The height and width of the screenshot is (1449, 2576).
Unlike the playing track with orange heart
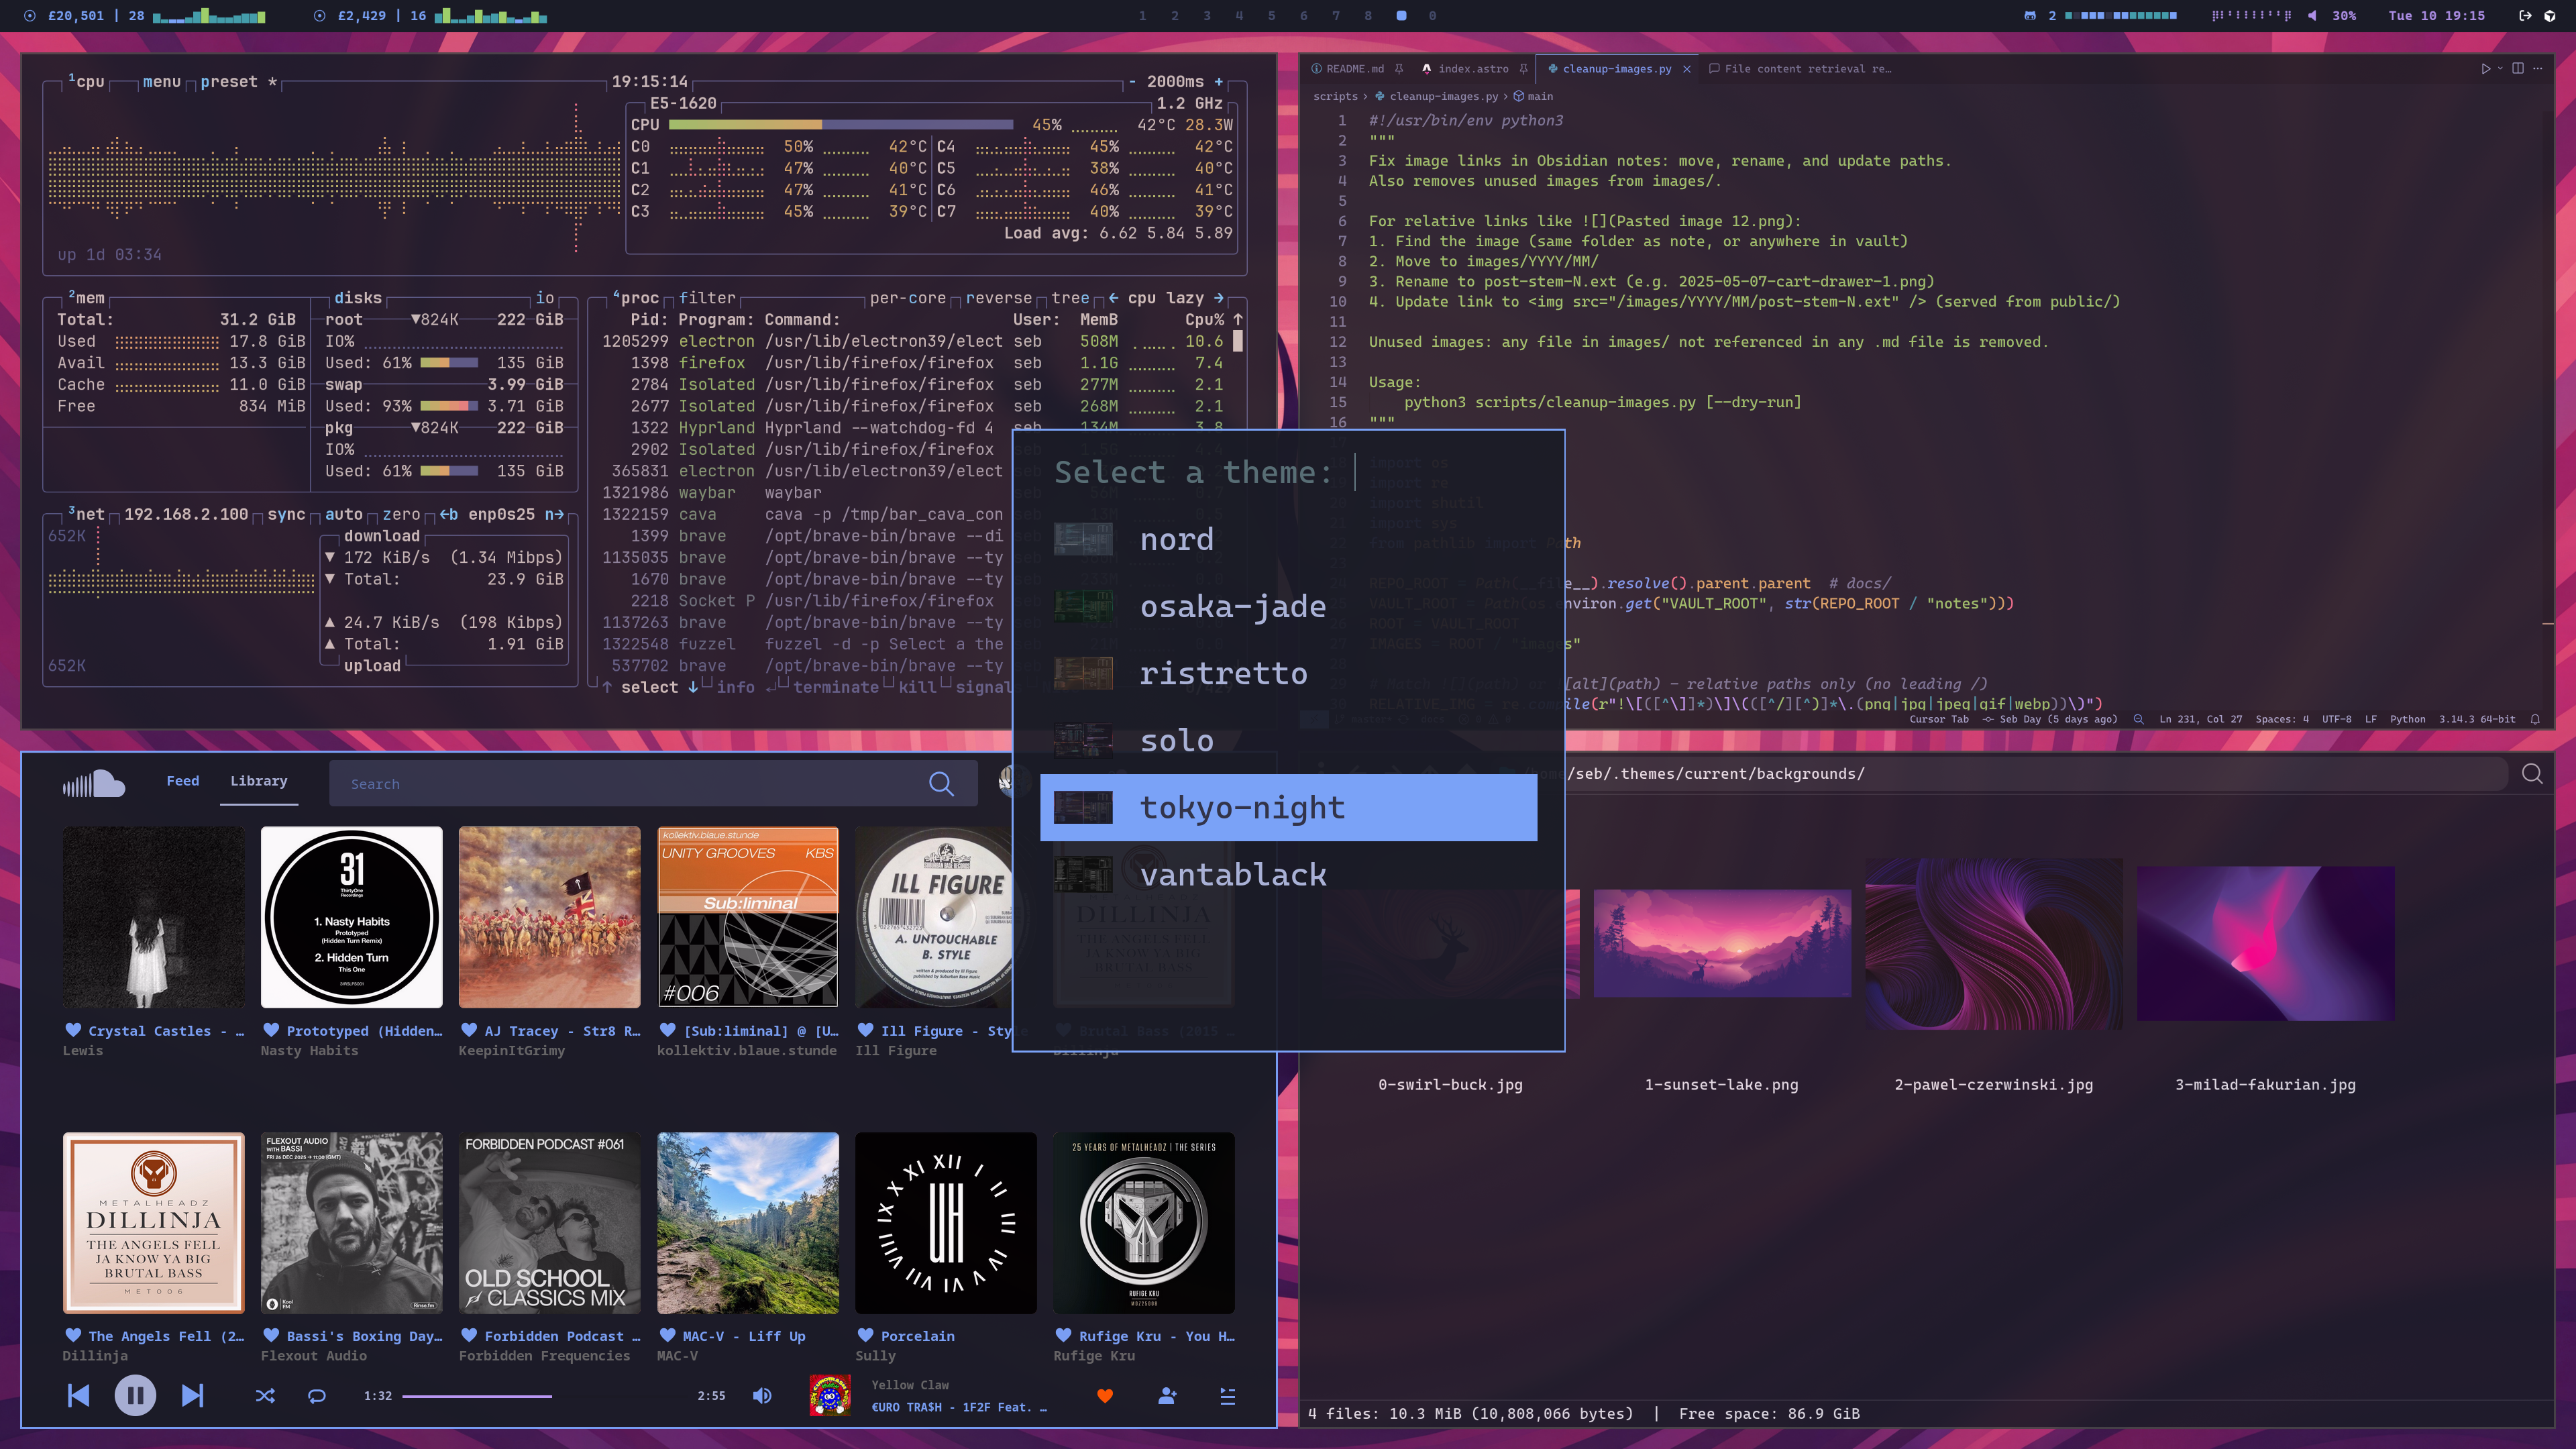1105,1395
